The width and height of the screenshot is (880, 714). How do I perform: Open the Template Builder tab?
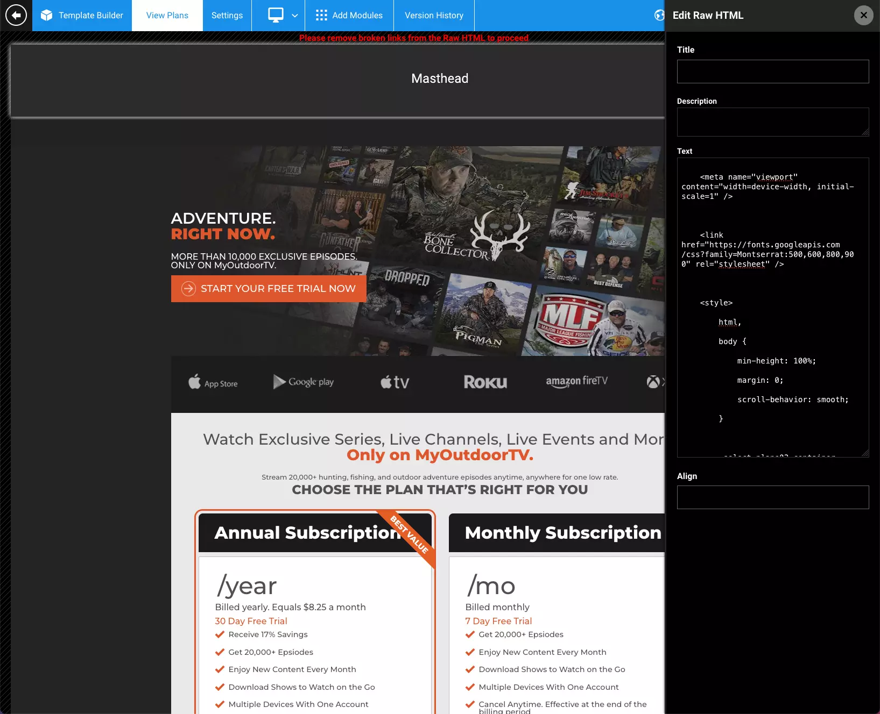(x=82, y=15)
